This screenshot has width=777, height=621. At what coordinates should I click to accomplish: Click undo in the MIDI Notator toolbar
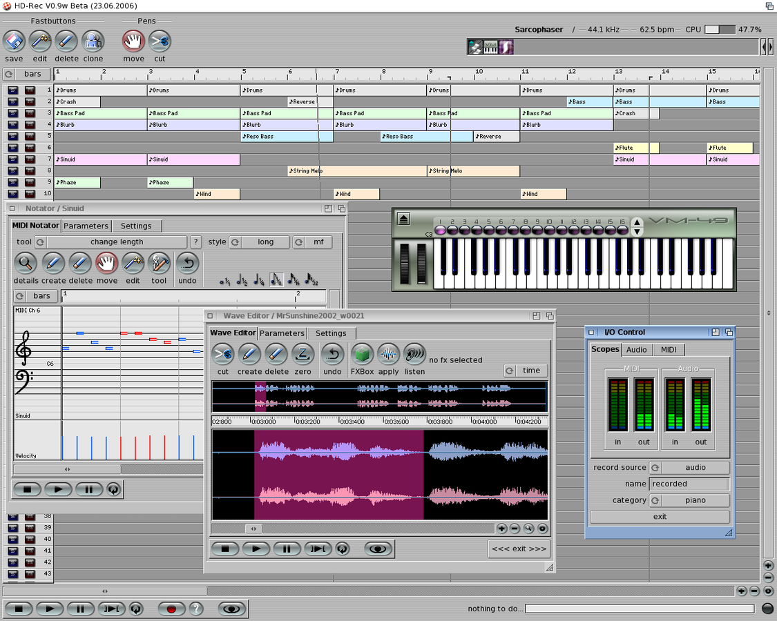pyautogui.click(x=187, y=263)
